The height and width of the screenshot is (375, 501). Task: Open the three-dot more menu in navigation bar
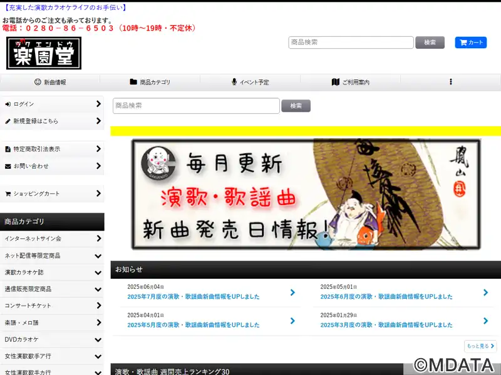(451, 82)
